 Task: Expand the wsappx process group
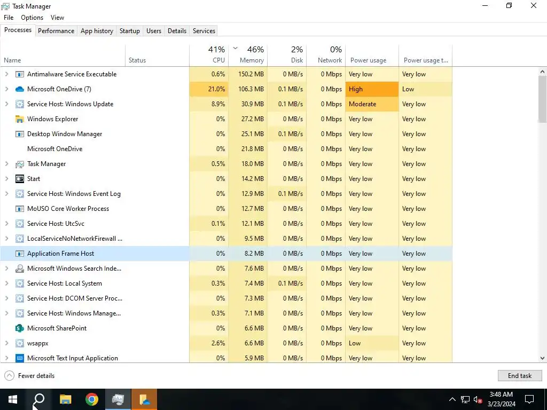6,343
